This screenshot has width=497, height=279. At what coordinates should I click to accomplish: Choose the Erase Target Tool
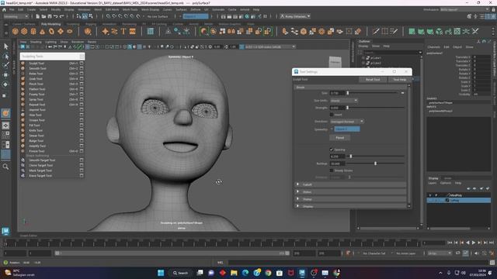pyautogui.click(x=40, y=176)
